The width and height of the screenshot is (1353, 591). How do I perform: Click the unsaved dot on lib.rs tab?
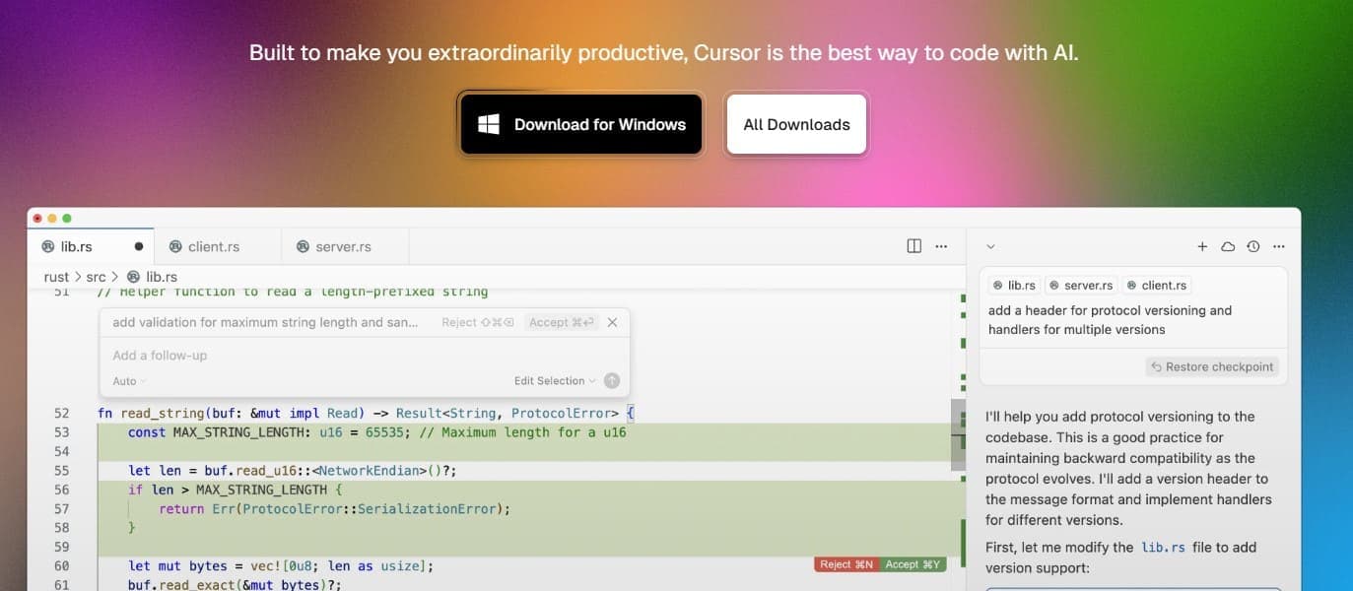tap(138, 246)
